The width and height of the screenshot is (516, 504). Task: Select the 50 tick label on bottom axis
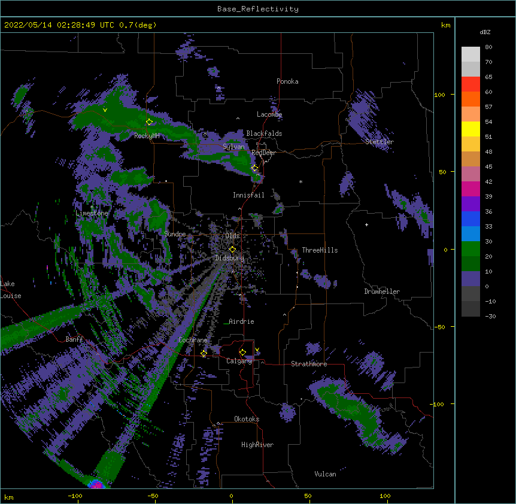308,496
